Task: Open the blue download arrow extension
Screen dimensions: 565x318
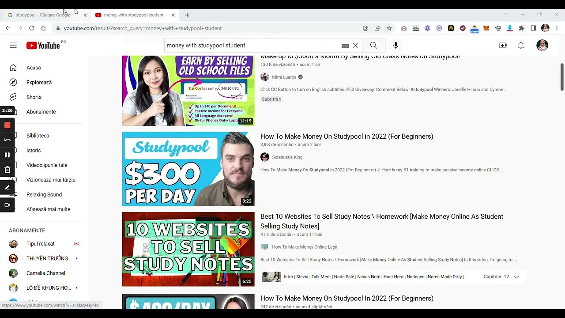Action: 510,28
